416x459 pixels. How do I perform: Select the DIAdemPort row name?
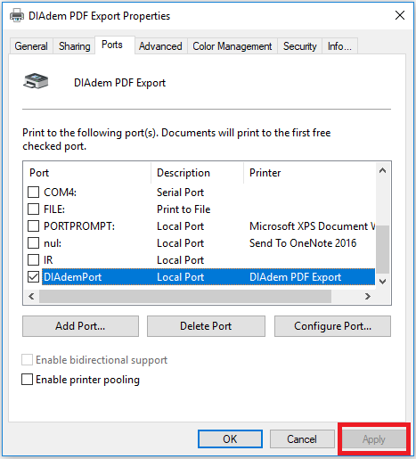click(73, 277)
